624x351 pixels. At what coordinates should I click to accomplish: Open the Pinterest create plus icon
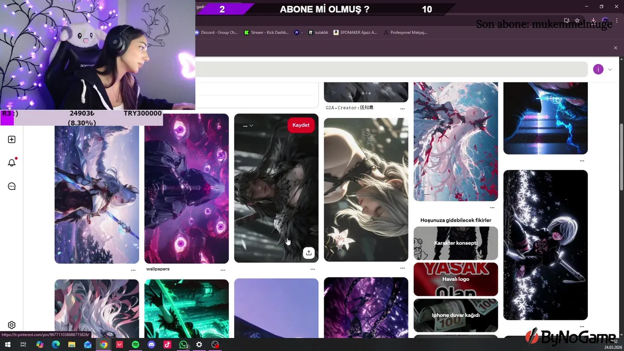12,139
